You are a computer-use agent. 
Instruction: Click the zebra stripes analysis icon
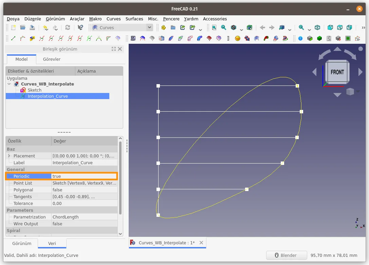click(x=133, y=38)
